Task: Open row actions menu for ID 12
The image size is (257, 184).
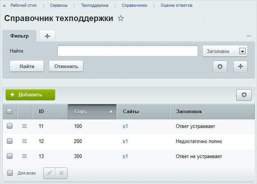Action: pos(25,141)
